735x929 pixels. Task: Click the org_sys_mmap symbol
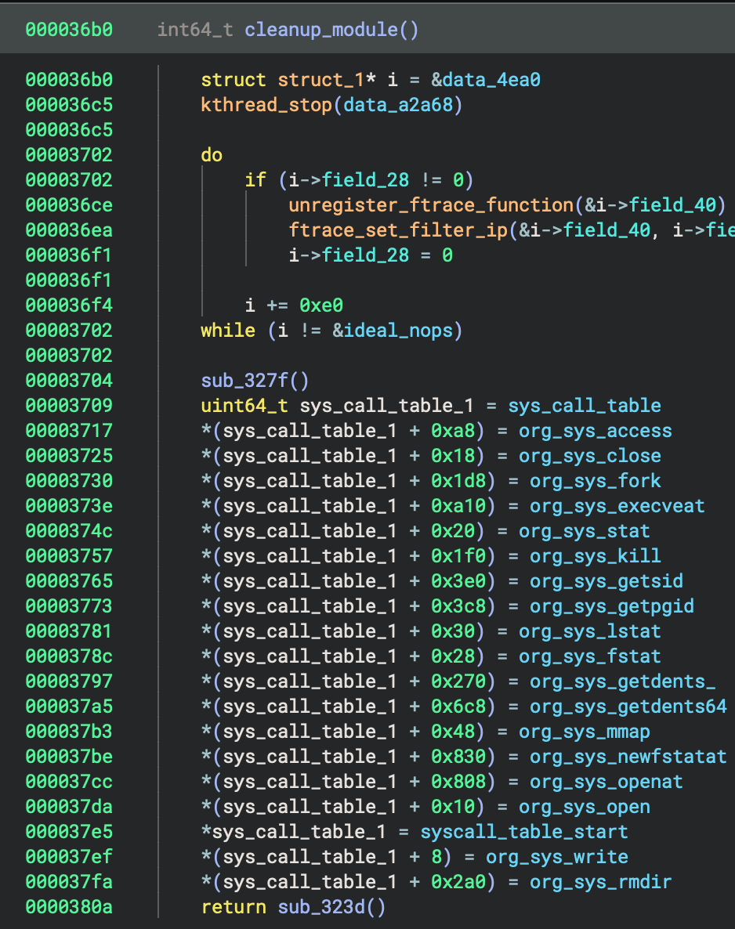point(585,732)
